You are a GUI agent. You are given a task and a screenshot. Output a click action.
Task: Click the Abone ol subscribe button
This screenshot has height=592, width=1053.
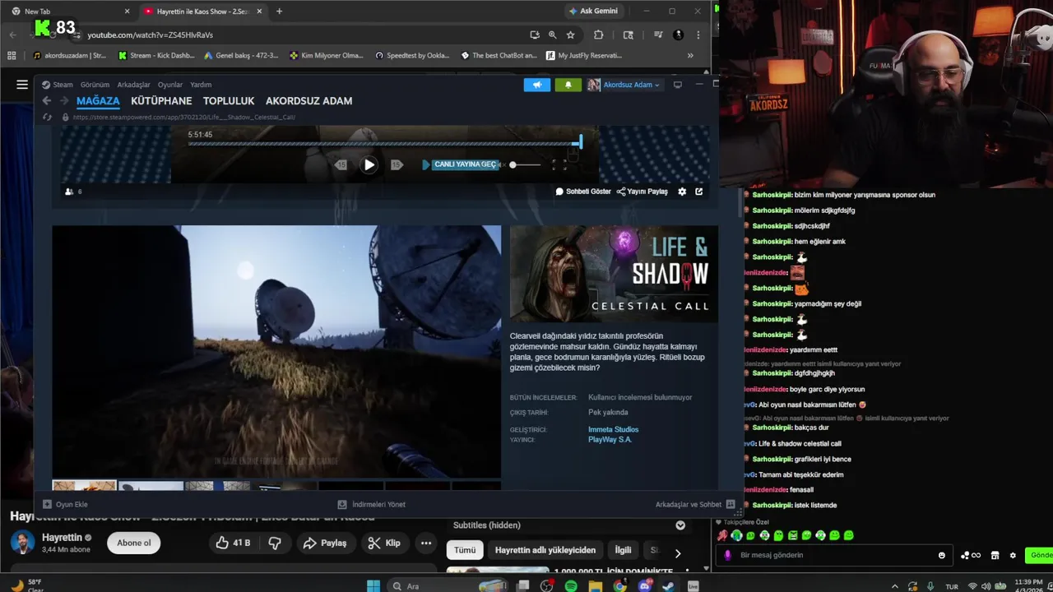134,543
